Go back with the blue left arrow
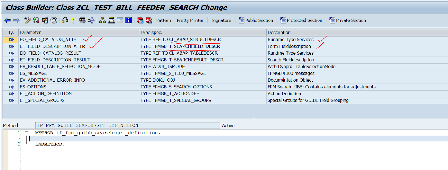The image size is (448, 170). click(8, 20)
